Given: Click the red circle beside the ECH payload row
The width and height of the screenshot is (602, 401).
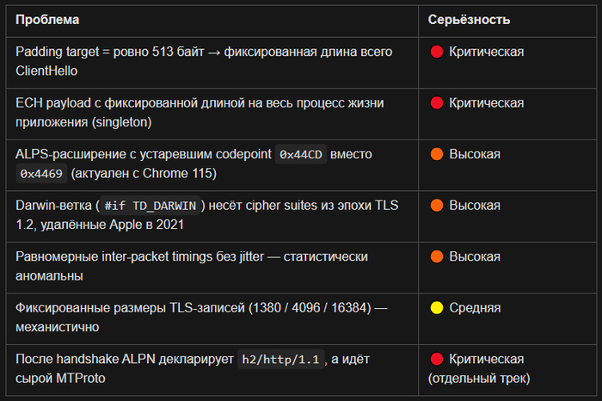Looking at the screenshot, I should pos(436,103).
